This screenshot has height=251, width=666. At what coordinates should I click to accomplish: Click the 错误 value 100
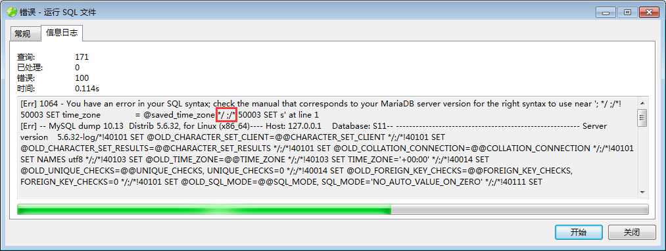[x=82, y=78]
